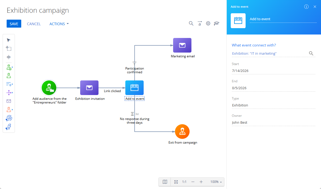Open the search magnifier in top toolbar
This screenshot has height=189, width=321.
coord(191,23)
